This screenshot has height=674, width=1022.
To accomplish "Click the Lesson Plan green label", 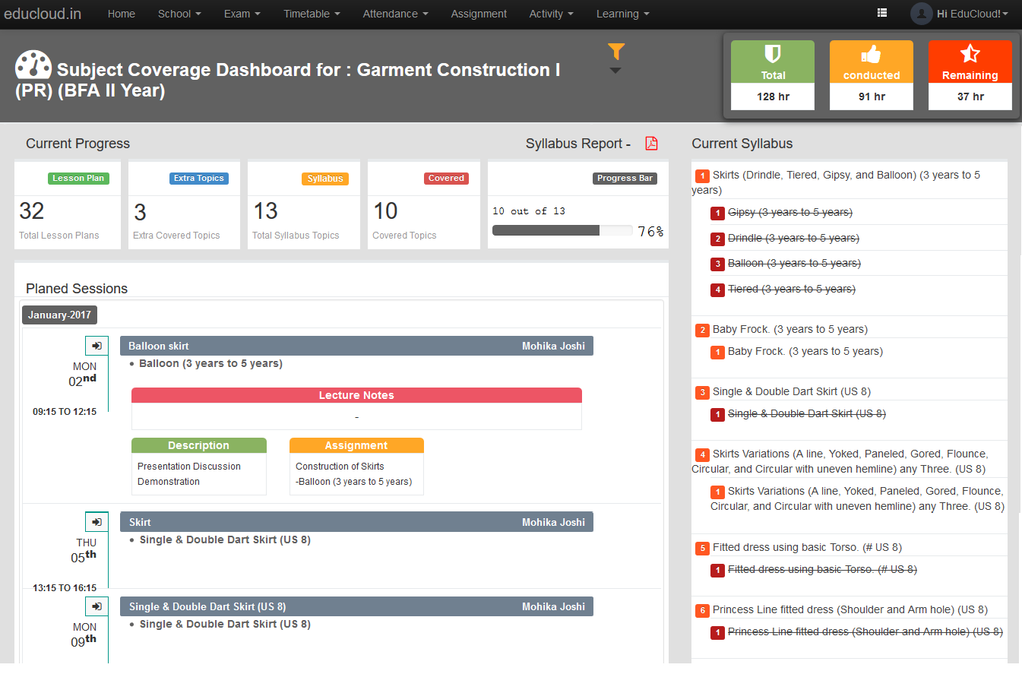I will 79,179.
